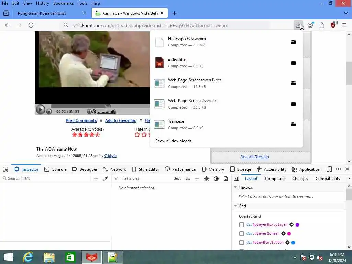352x264 pixels.
Task: Click the Add to Favorites link
Action: click(x=121, y=121)
